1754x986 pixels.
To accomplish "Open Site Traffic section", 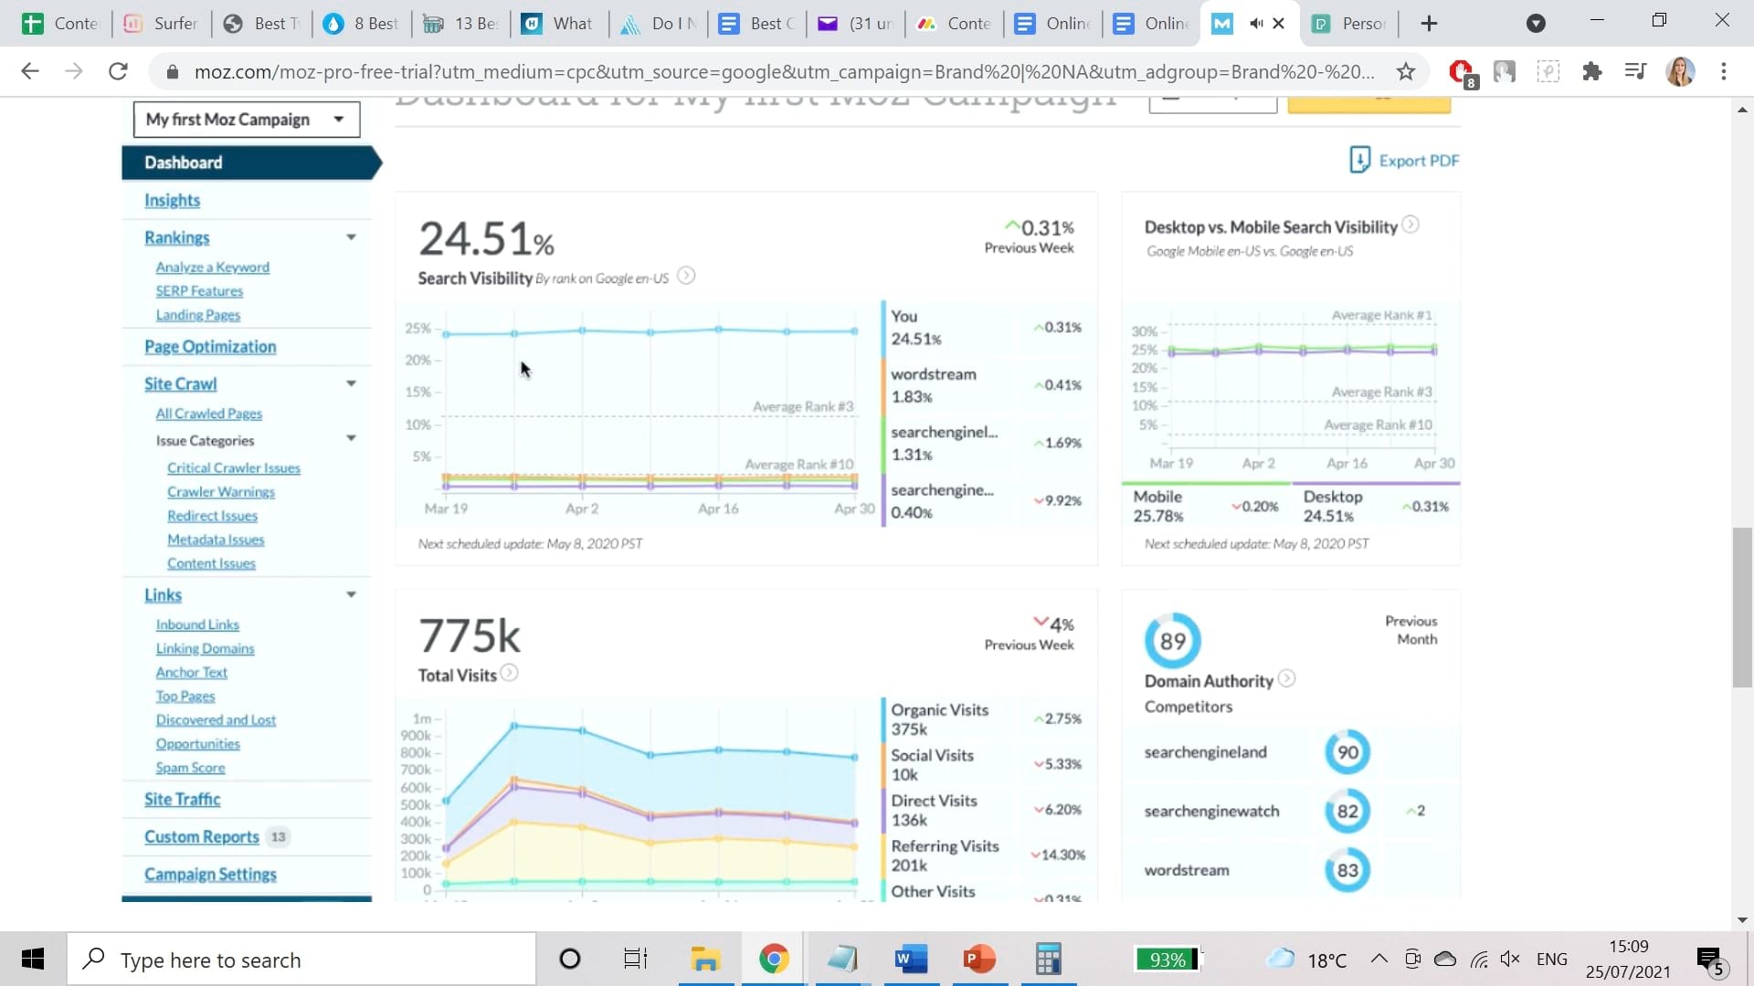I will 182,800.
